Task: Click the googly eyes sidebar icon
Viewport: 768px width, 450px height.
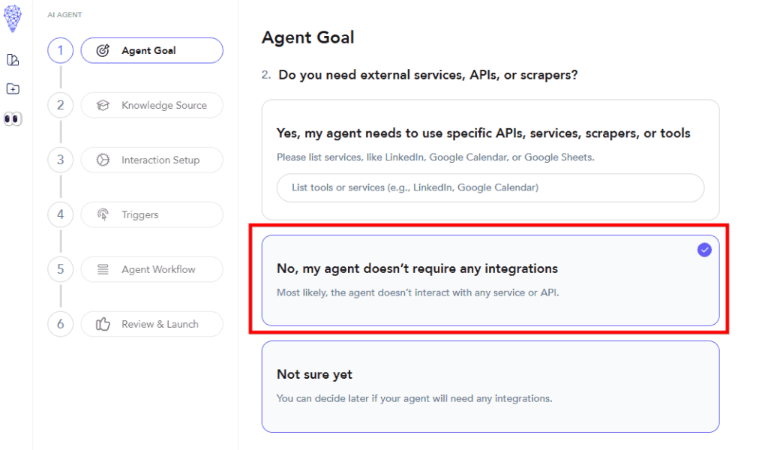Action: point(13,118)
